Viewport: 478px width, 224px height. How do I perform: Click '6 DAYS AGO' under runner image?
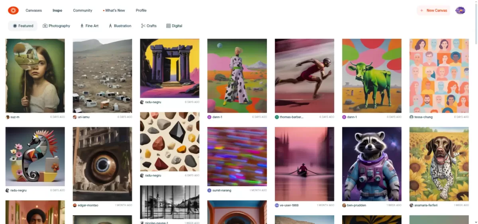[327, 117]
